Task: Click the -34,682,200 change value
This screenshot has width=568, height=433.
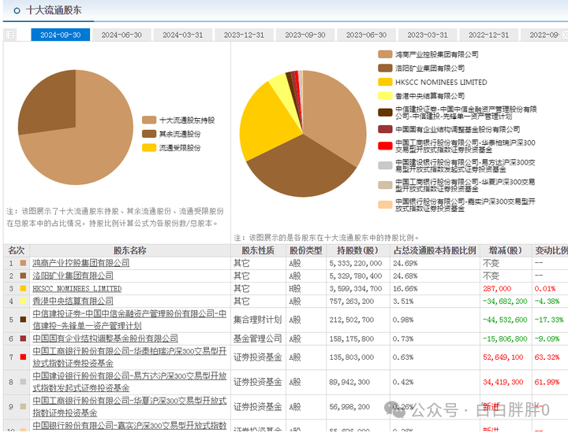Action: (505, 301)
